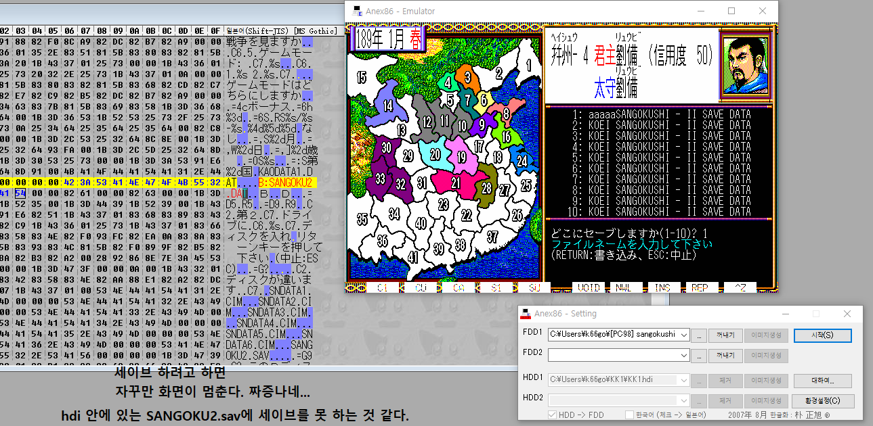Open the FDD1 image path dropdown
The height and width of the screenshot is (426, 873).
(x=683, y=335)
